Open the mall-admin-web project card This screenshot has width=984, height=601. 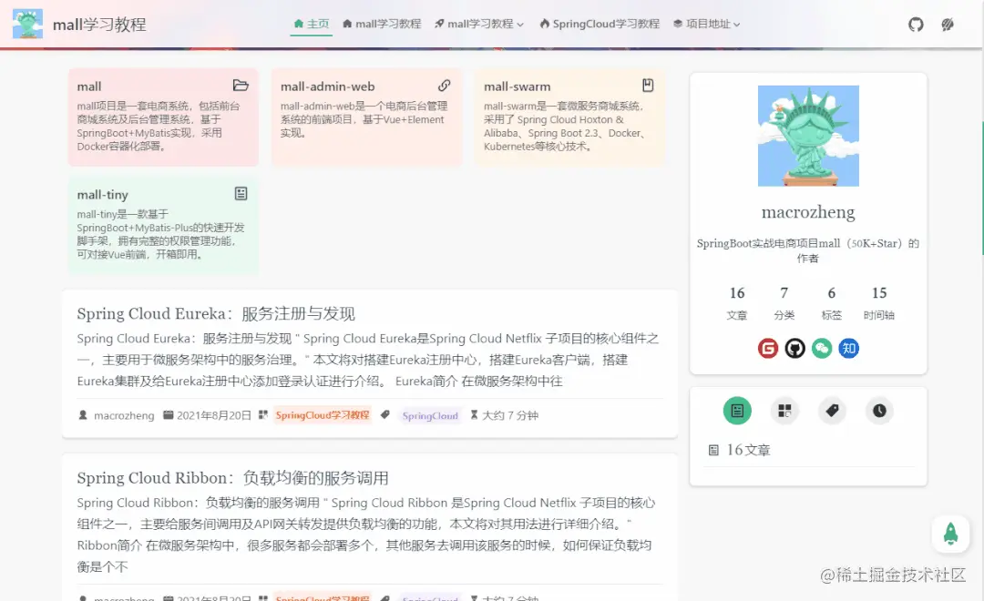coord(366,117)
